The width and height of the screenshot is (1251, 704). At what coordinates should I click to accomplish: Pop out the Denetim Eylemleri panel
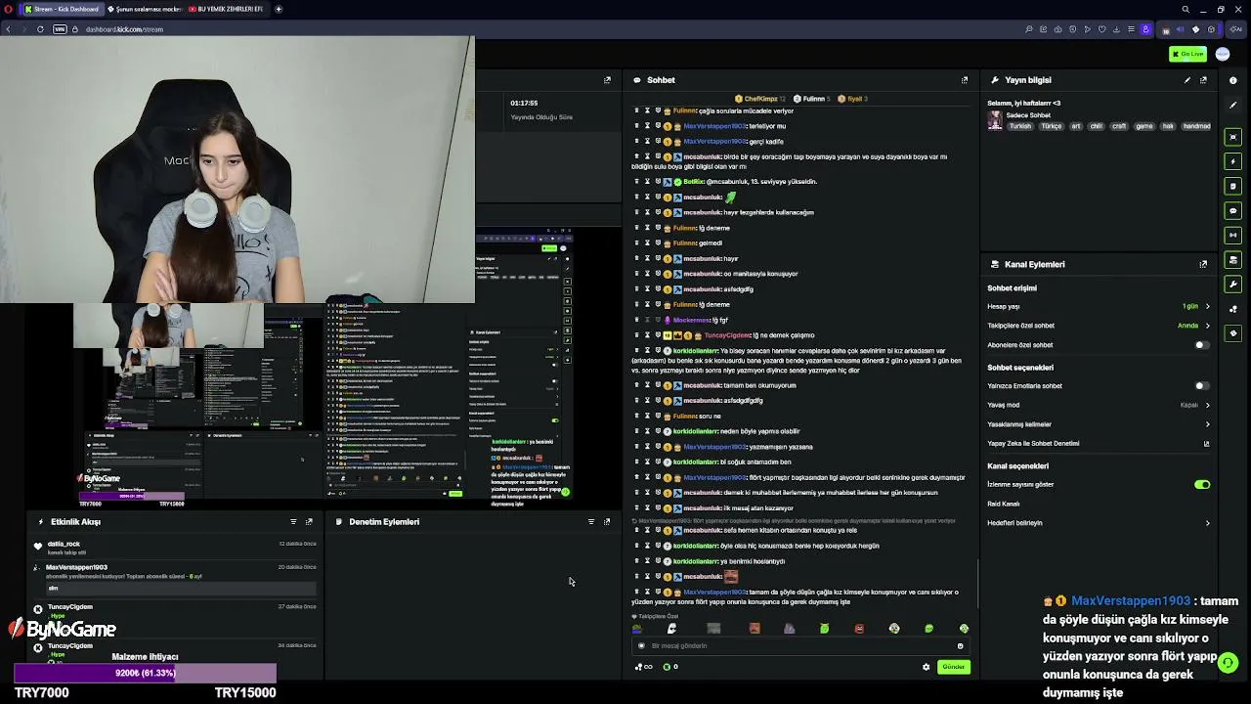point(606,522)
